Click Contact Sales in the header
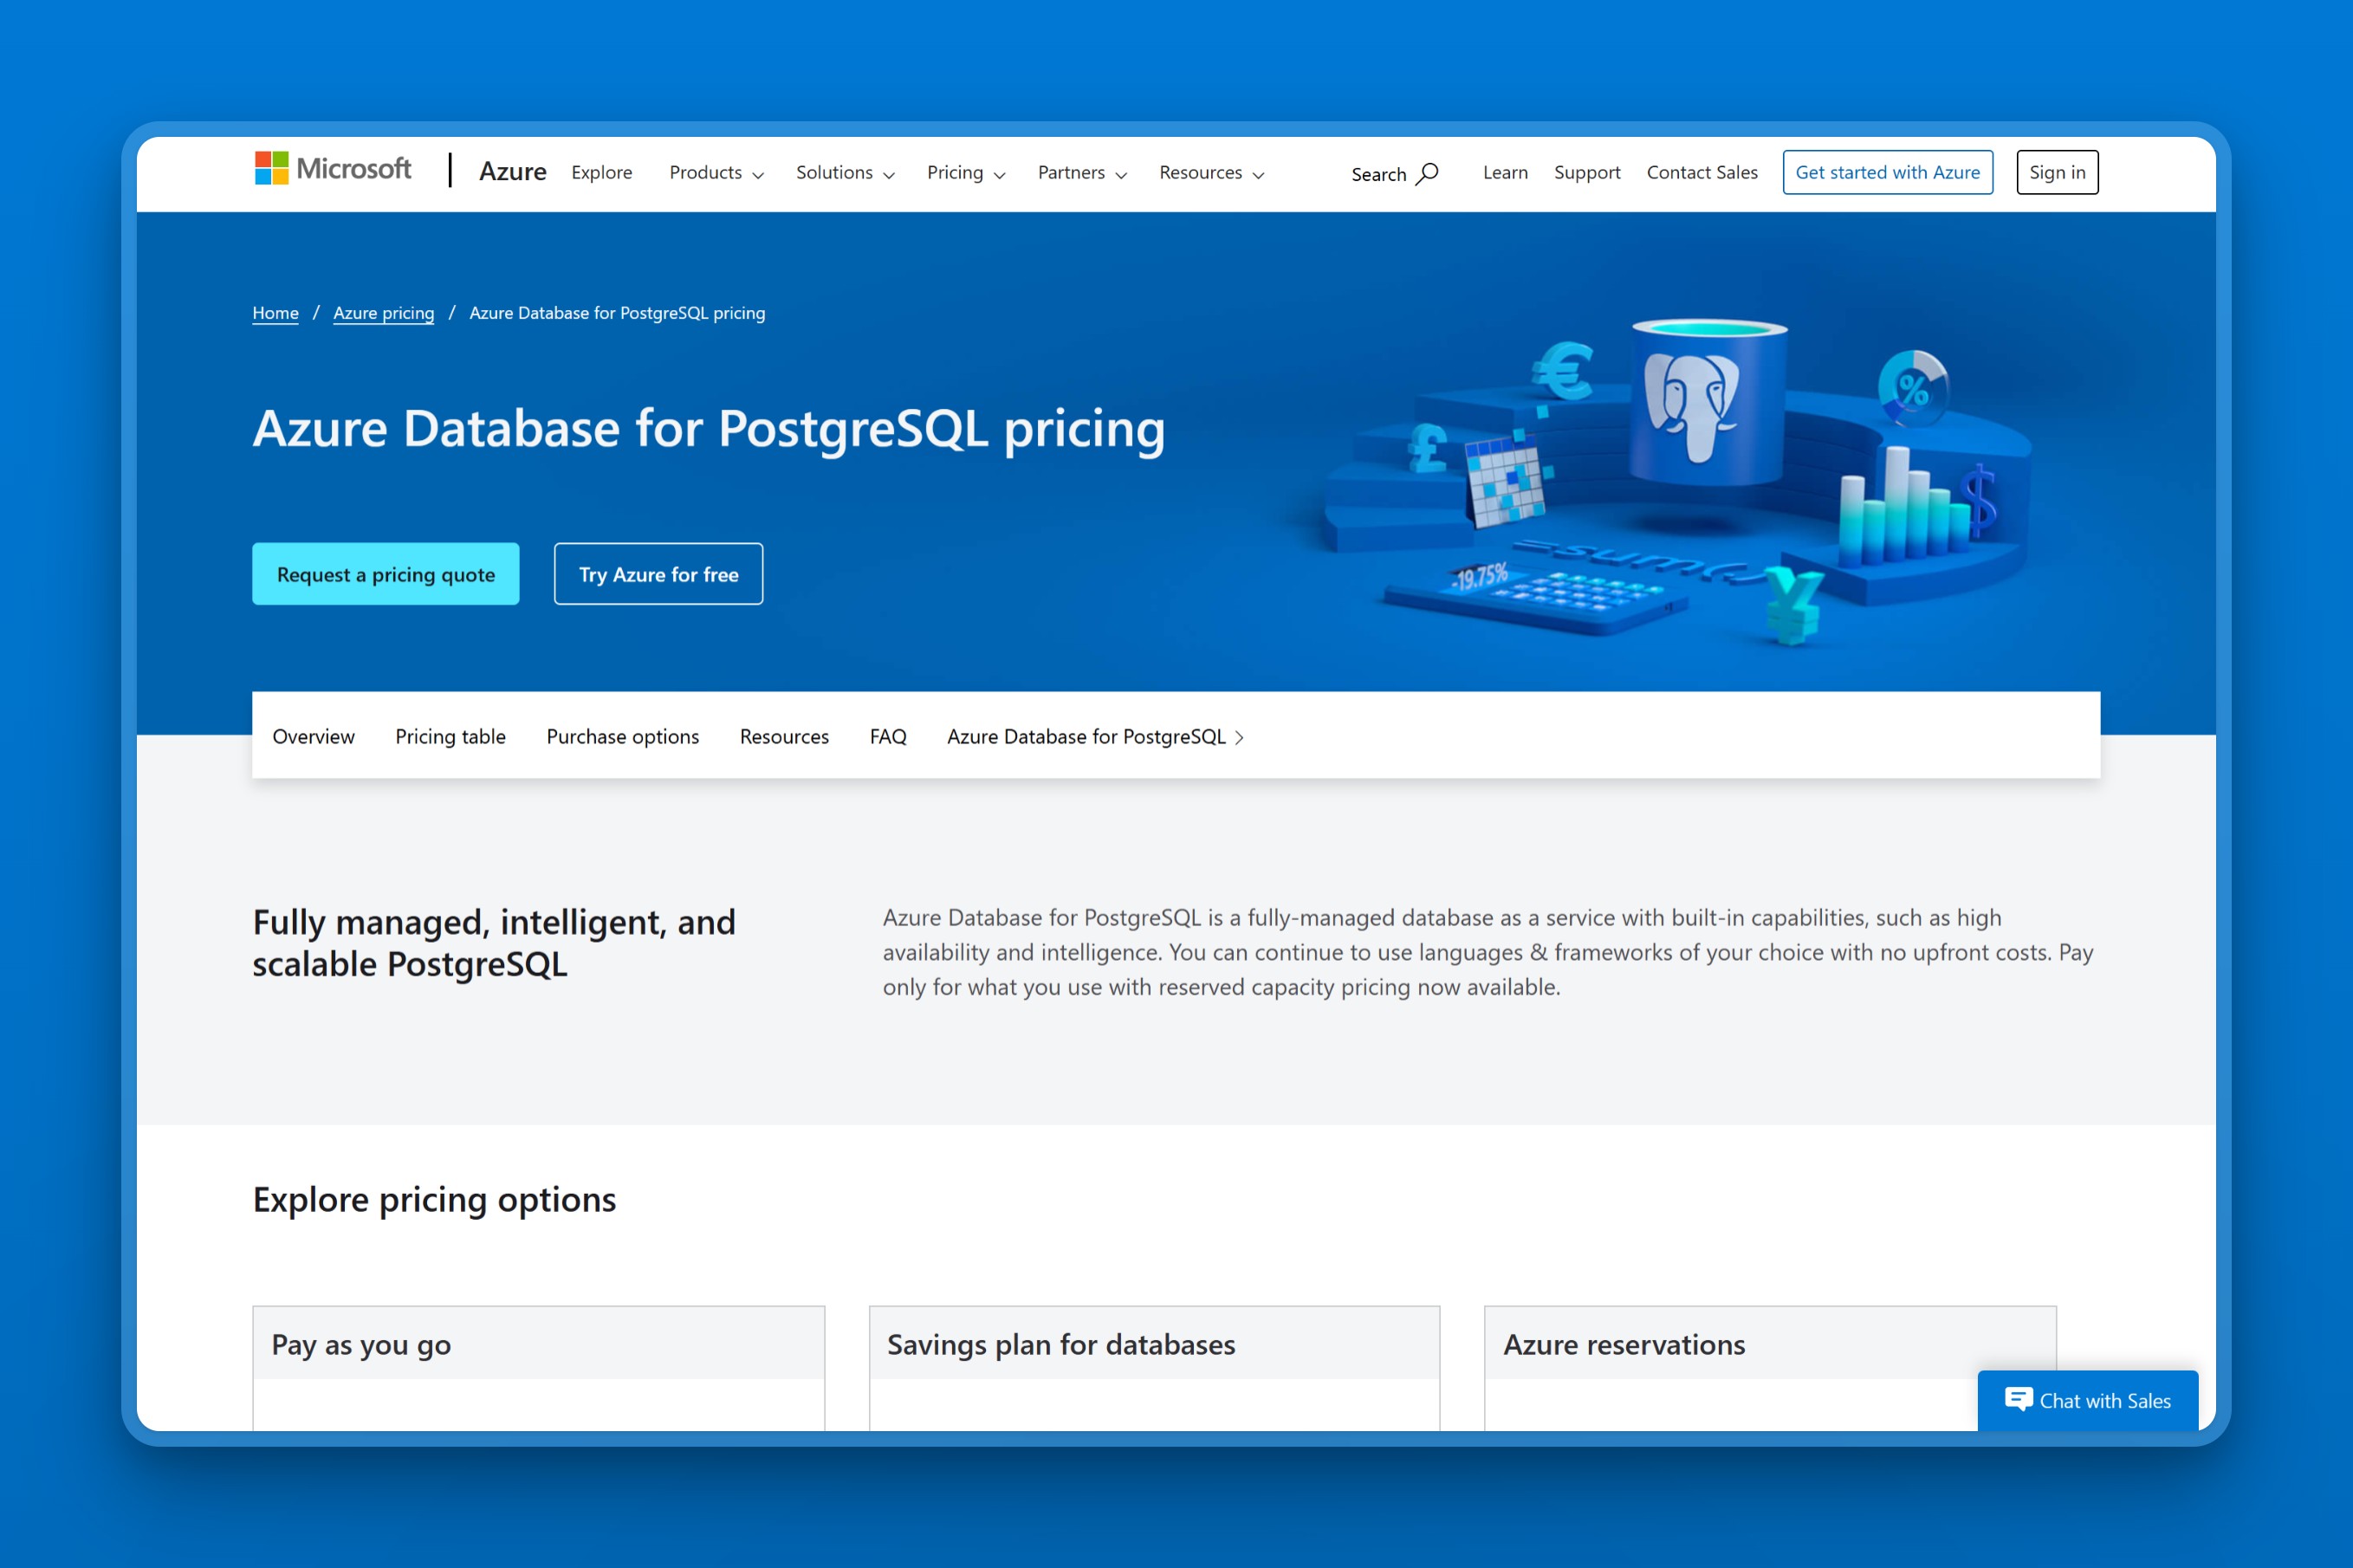The image size is (2353, 1568). pyautogui.click(x=1702, y=172)
